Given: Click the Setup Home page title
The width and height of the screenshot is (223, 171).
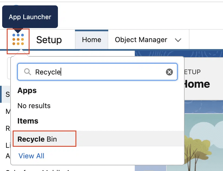Looking at the screenshot, I should tap(197, 84).
